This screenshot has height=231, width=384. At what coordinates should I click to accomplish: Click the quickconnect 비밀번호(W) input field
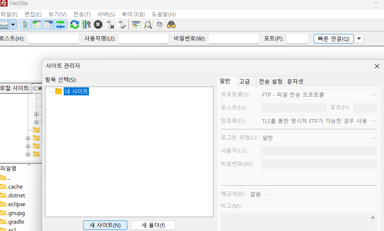[234, 39]
